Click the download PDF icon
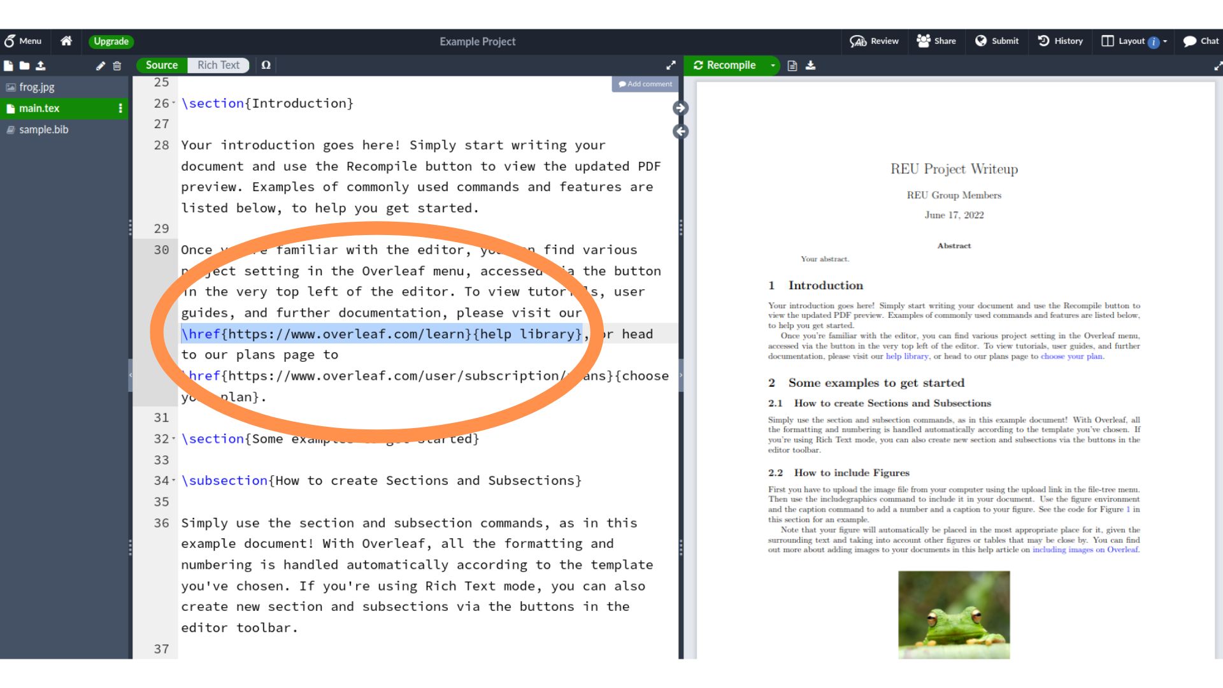The width and height of the screenshot is (1223, 688). click(x=811, y=66)
